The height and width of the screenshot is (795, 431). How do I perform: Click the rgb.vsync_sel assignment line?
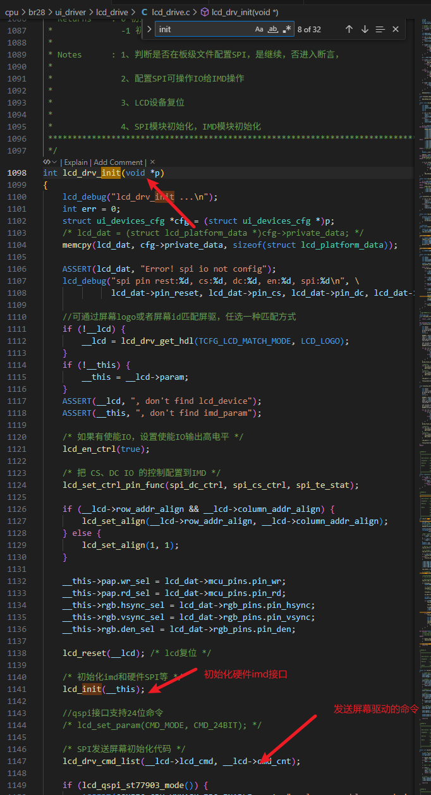click(188, 617)
